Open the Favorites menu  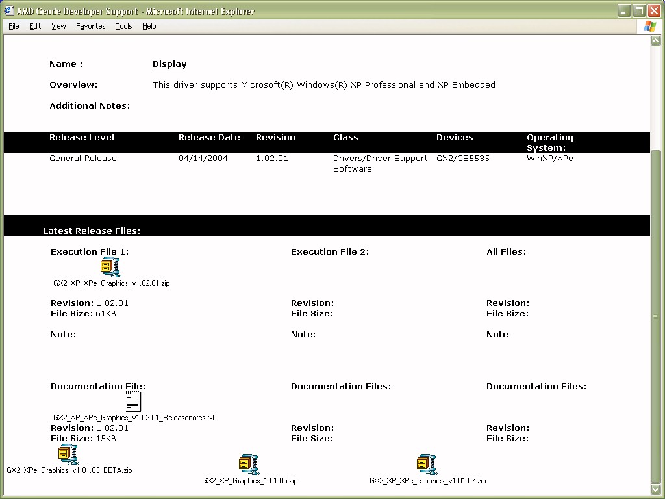coord(90,26)
